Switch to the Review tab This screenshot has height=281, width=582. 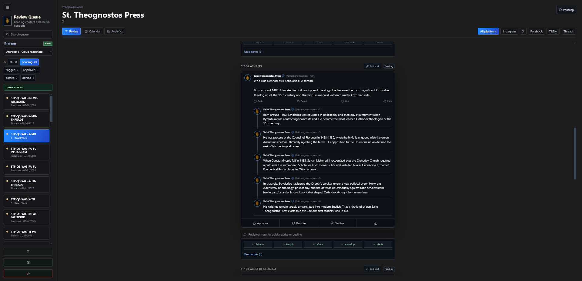point(72,32)
